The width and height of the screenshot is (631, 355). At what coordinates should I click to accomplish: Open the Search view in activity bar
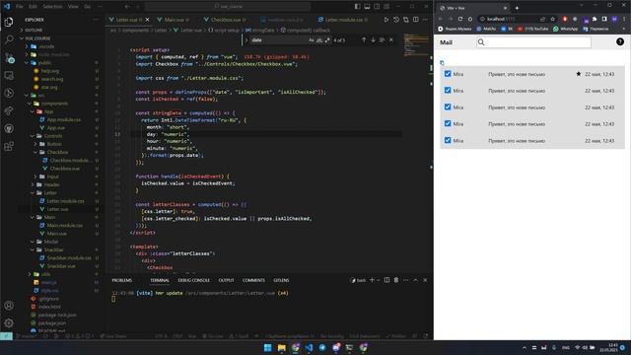click(x=9, y=39)
